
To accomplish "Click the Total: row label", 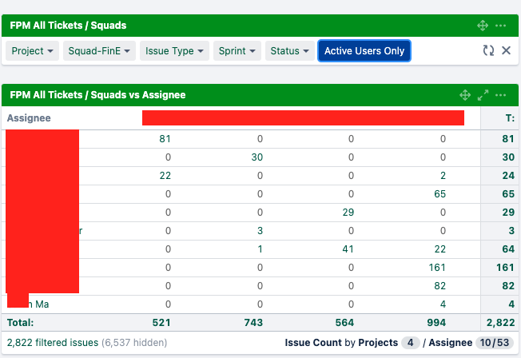I will [x=20, y=322].
